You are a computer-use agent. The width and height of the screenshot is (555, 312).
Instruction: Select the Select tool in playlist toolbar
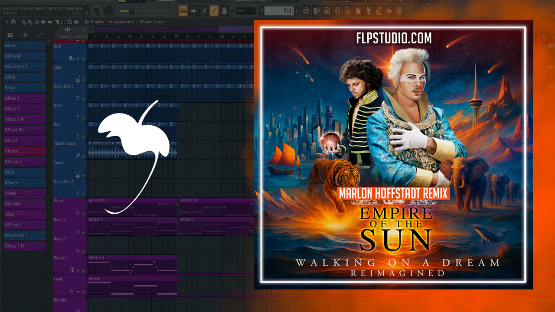point(64,22)
